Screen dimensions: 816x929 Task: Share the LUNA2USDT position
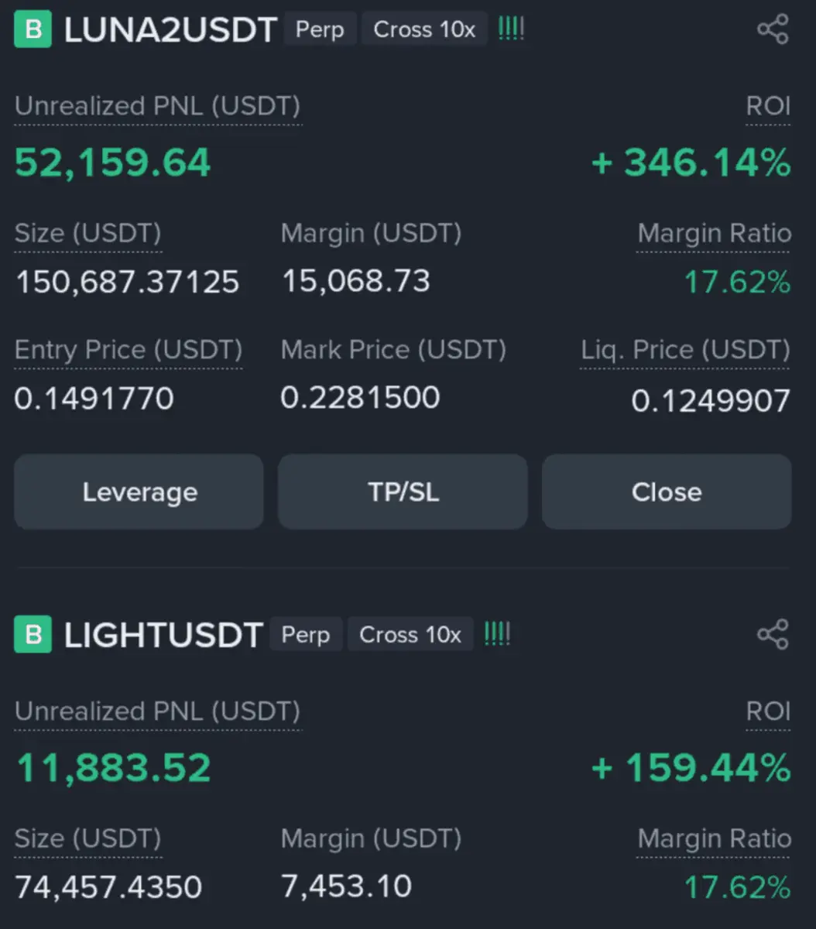pos(772,30)
